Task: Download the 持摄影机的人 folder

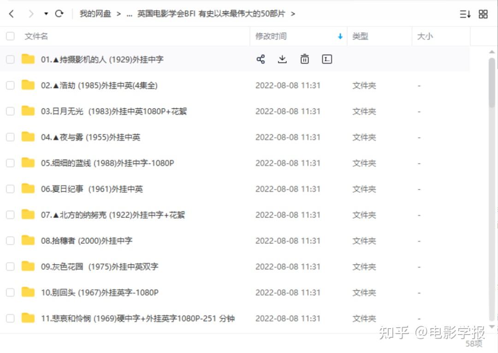Action: (282, 59)
